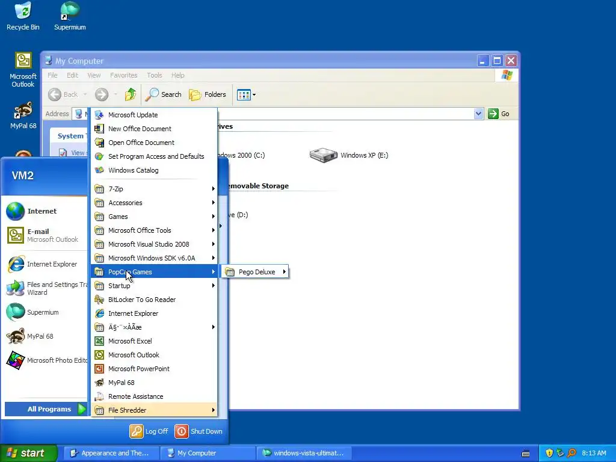
Task: Click the start button
Action: pyautogui.click(x=28, y=453)
